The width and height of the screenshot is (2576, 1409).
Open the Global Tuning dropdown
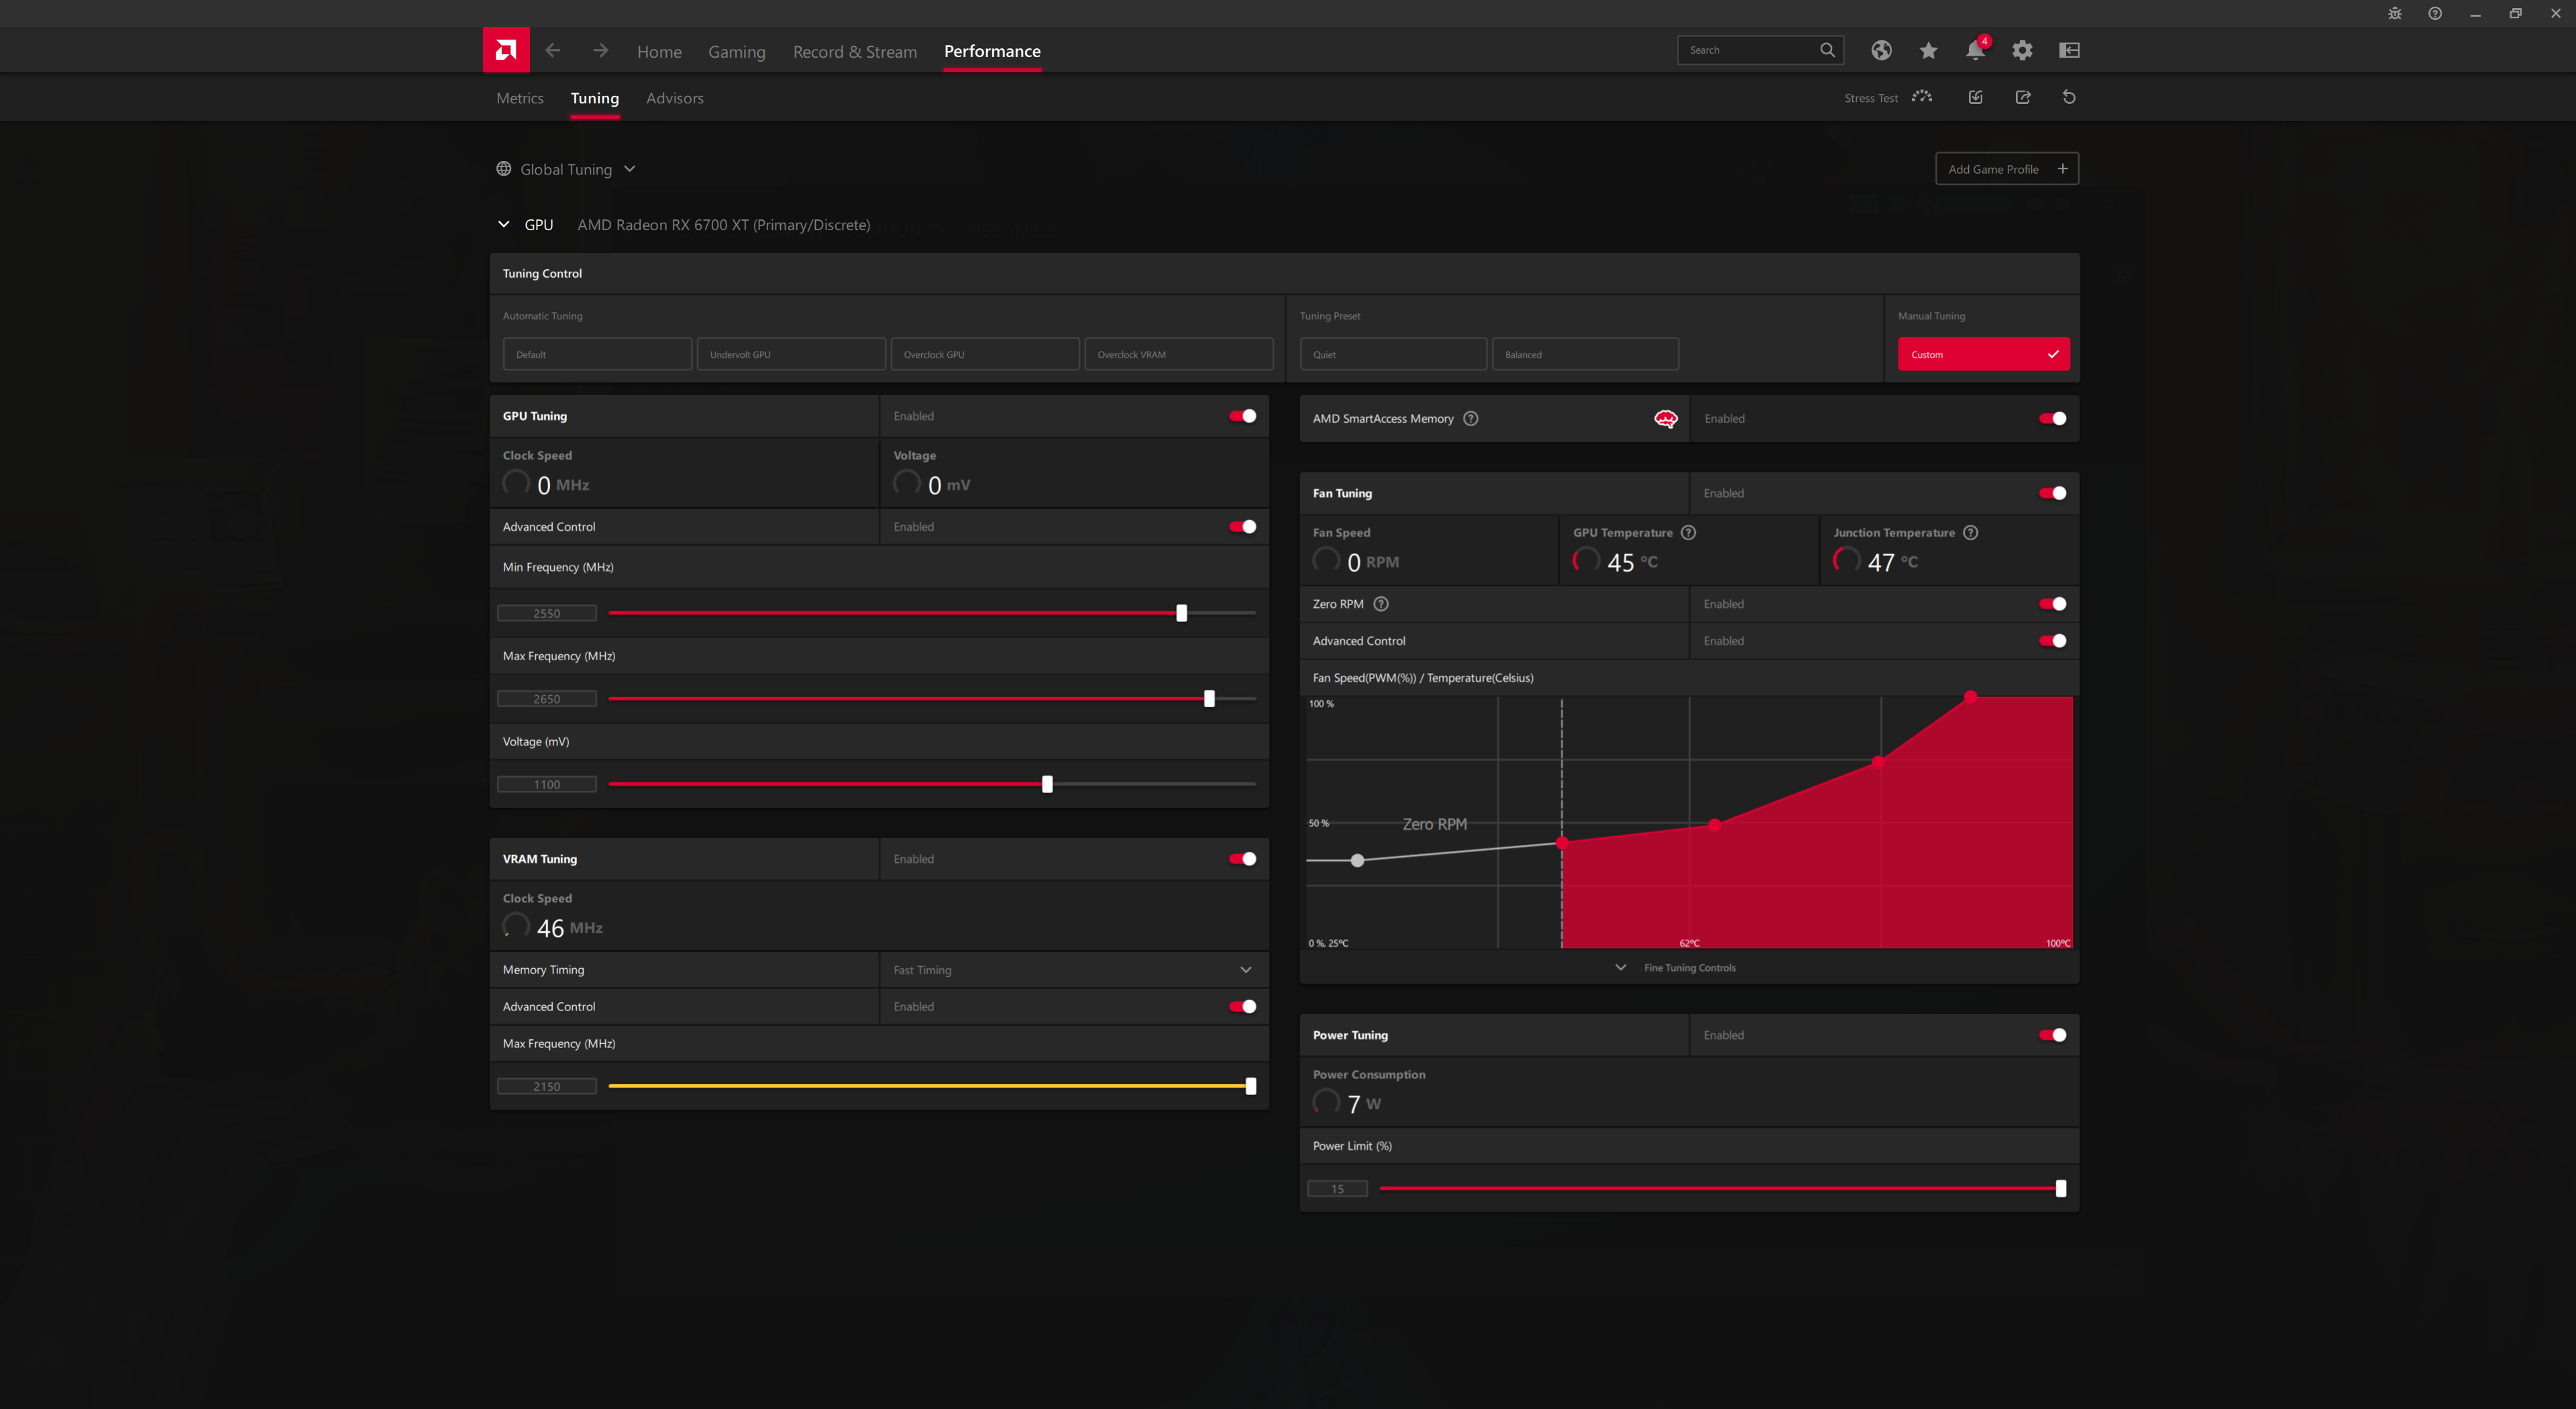pyautogui.click(x=566, y=168)
